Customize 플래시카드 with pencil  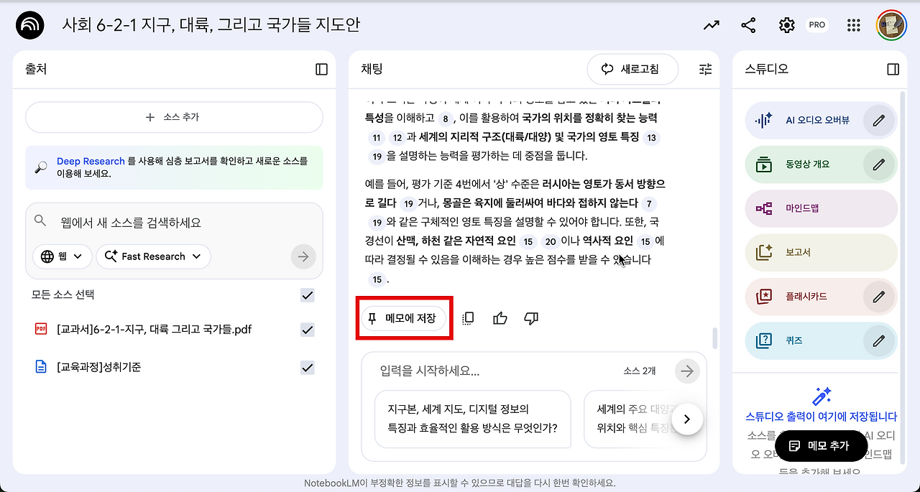[x=878, y=296]
